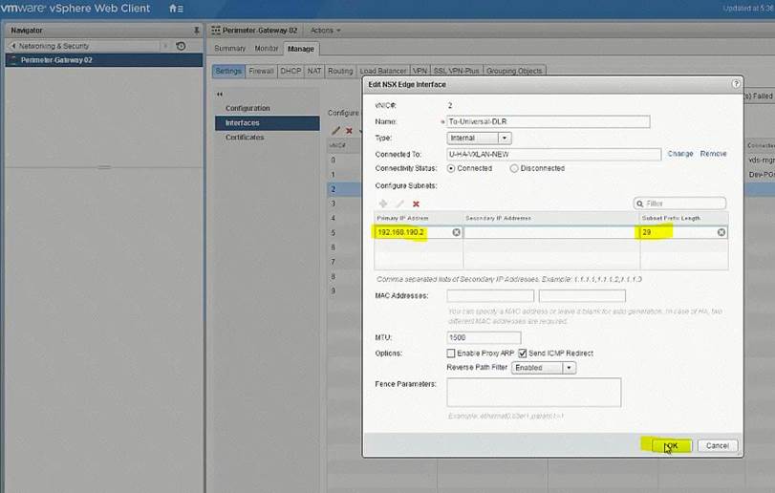
Task: Expand the Reverse Path Filter dropdown
Action: click(x=569, y=367)
